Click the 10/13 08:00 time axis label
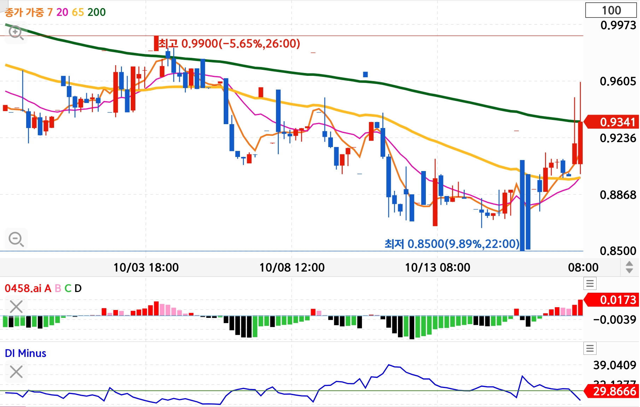The width and height of the screenshot is (640, 407). (438, 267)
